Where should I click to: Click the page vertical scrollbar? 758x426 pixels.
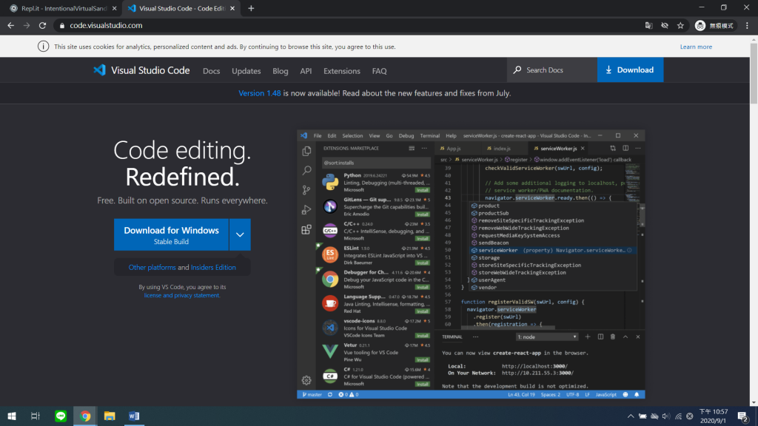(754, 73)
